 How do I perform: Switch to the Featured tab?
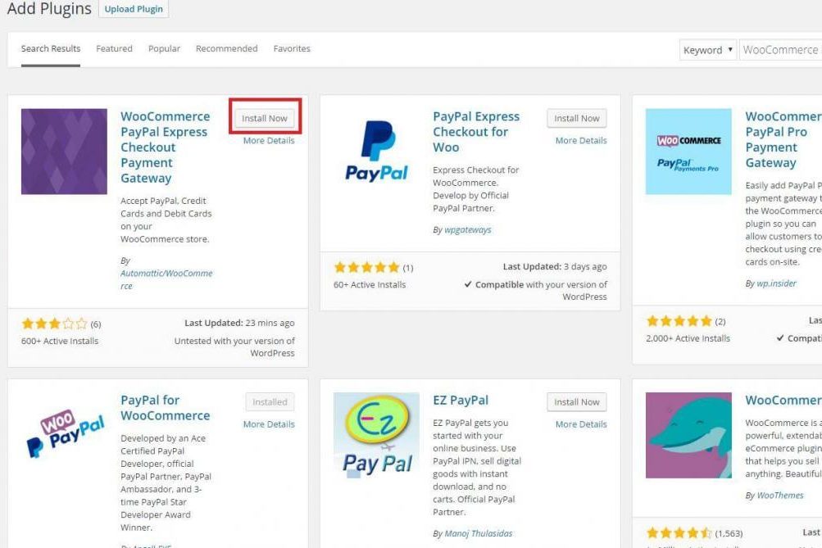[x=114, y=48]
